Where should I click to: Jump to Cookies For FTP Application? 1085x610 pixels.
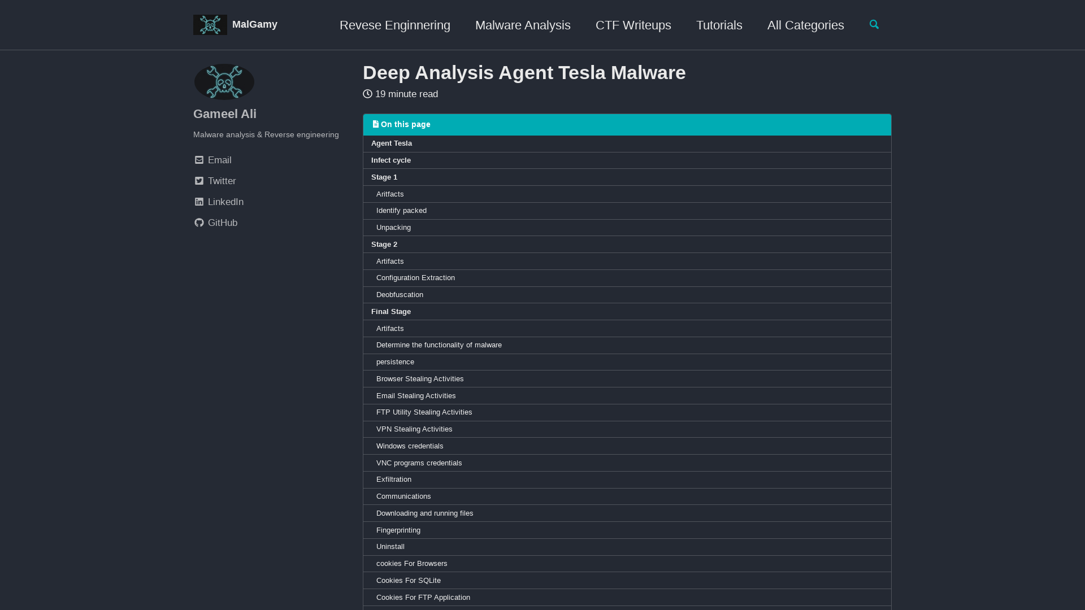pos(627,598)
